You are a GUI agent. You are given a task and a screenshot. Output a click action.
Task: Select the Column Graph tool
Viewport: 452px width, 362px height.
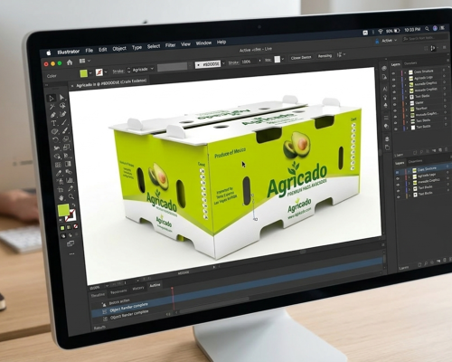(70, 180)
